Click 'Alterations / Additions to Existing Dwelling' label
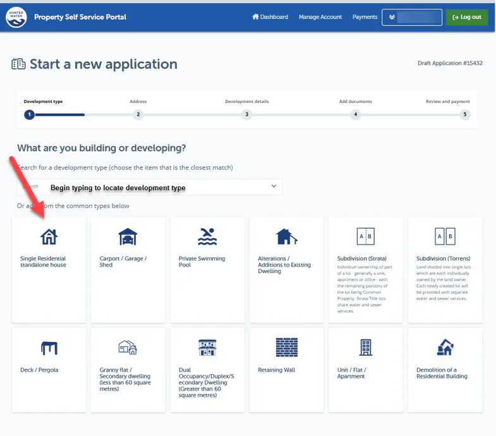Viewport: 496px width, 436px height. point(284,265)
